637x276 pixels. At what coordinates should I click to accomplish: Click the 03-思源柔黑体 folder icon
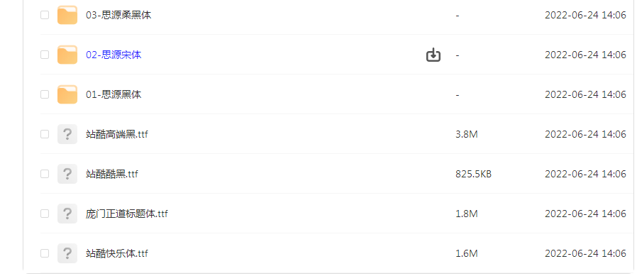[x=67, y=15]
